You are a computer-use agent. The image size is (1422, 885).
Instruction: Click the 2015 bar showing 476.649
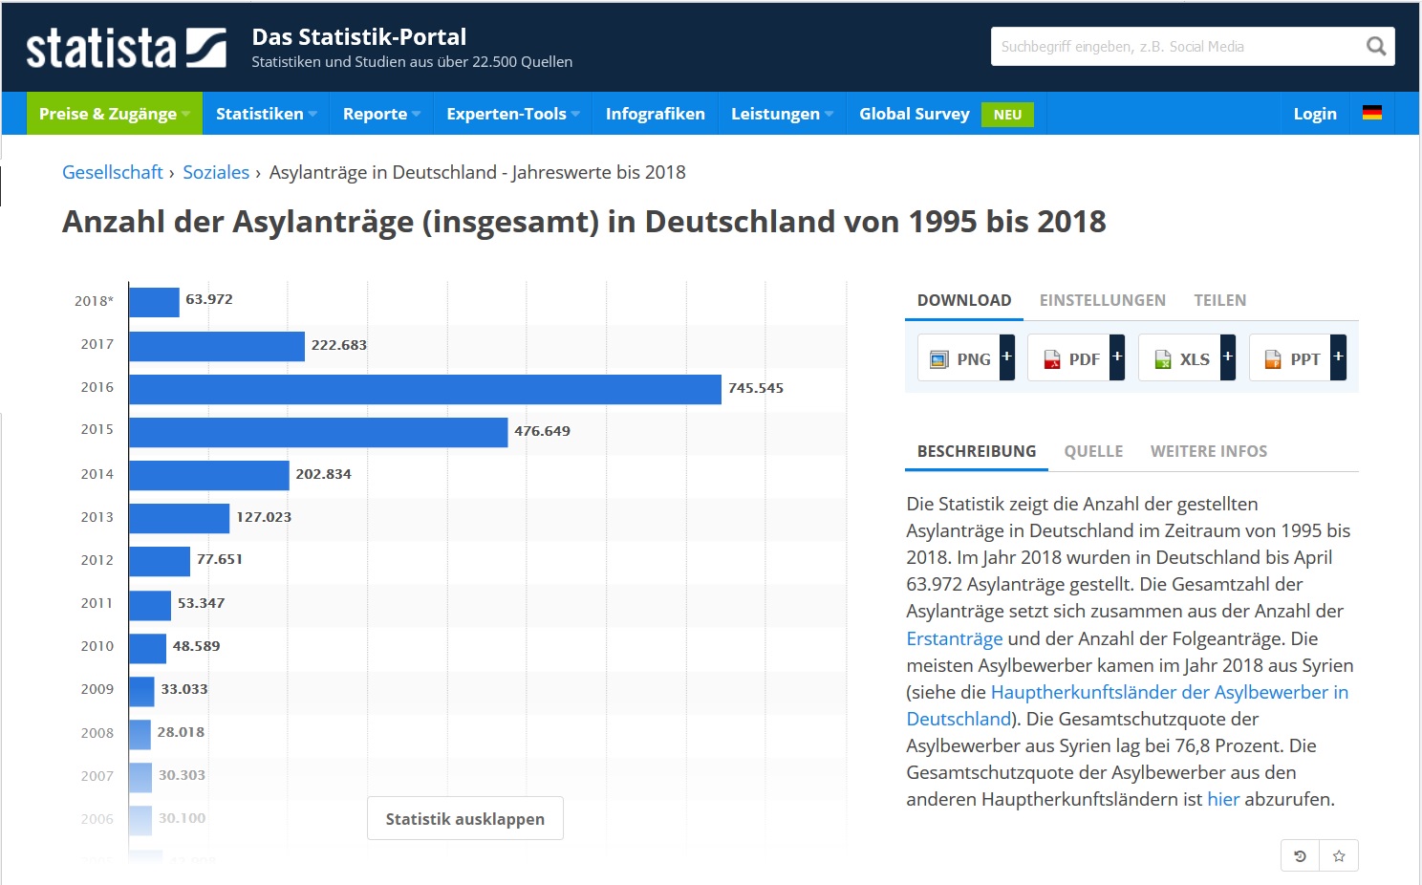(x=318, y=432)
